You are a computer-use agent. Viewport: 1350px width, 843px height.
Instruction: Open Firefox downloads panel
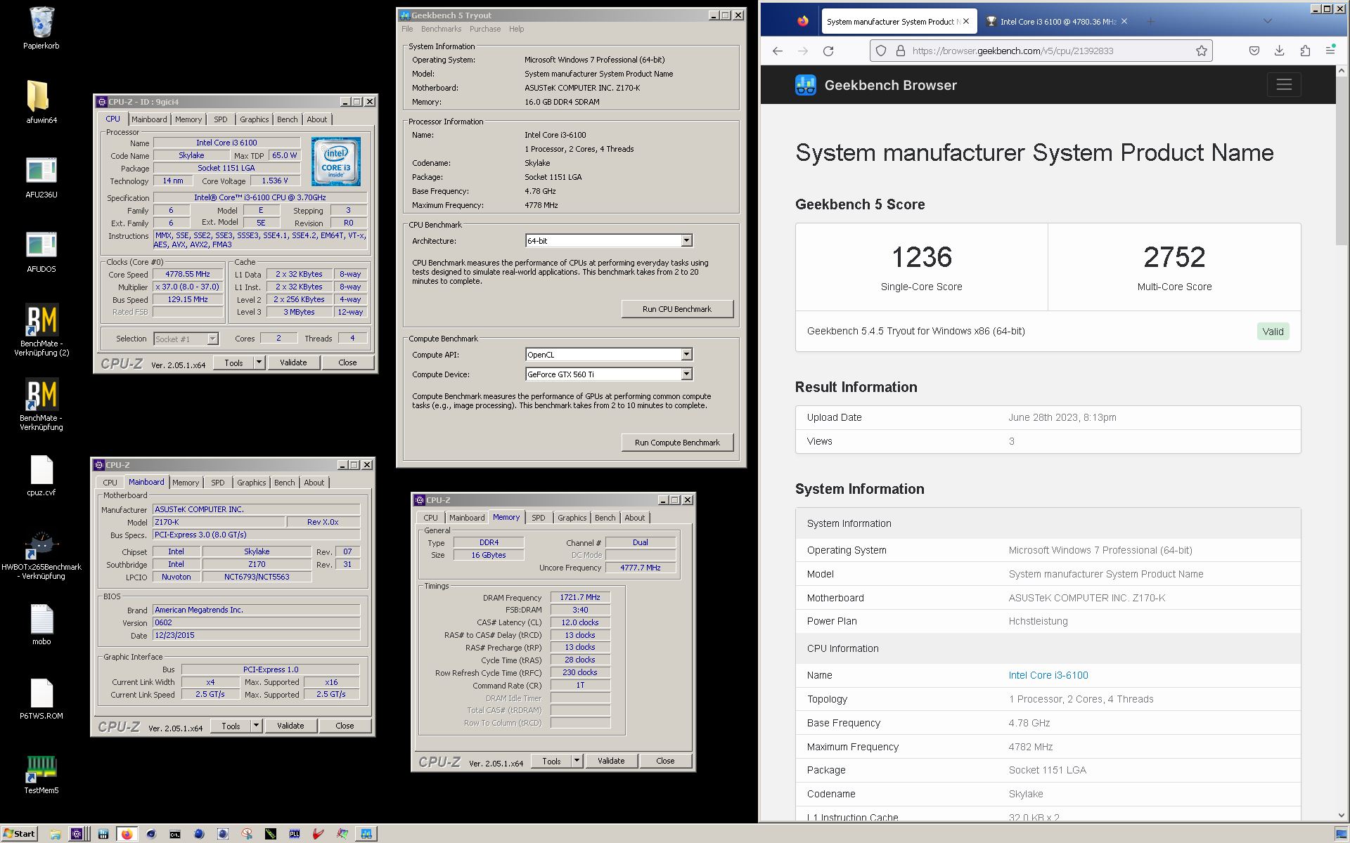click(x=1279, y=51)
